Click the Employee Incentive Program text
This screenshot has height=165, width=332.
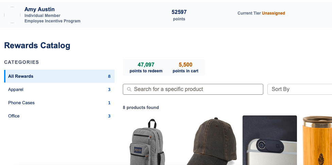[x=52, y=21]
